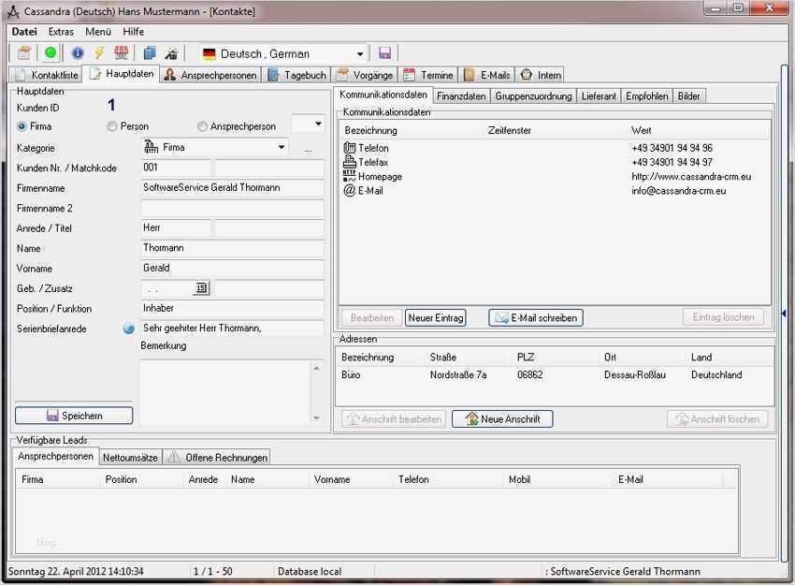Click the Homepage HTTP icon
The image size is (795, 585).
pos(350,176)
